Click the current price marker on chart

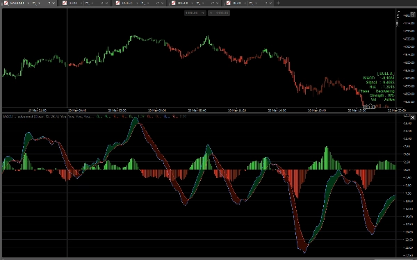(x=369, y=107)
